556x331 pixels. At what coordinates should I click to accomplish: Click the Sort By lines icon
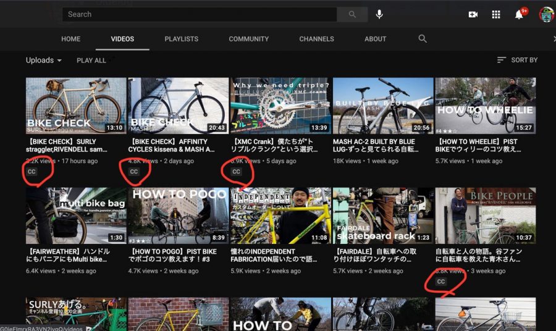pyautogui.click(x=501, y=61)
